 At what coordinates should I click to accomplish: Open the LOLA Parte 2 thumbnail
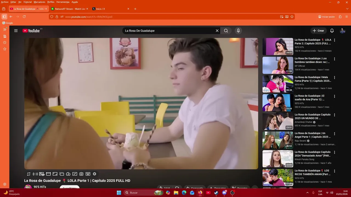pos(278,47)
